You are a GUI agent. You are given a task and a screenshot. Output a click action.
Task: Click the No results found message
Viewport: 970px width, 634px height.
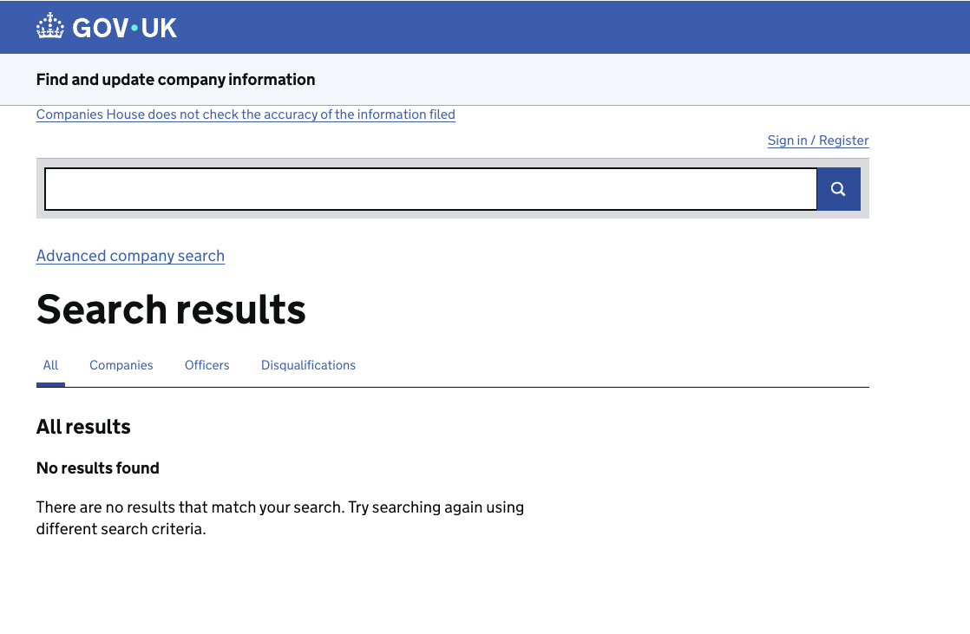98,467
